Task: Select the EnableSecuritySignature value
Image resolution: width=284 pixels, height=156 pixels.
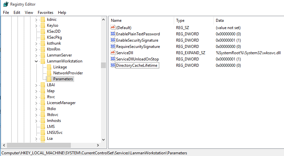Action: pyautogui.click(x=137, y=40)
